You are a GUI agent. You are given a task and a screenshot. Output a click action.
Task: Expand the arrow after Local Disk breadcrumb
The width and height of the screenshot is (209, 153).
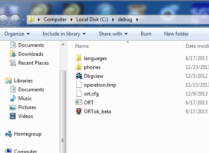click(x=113, y=19)
